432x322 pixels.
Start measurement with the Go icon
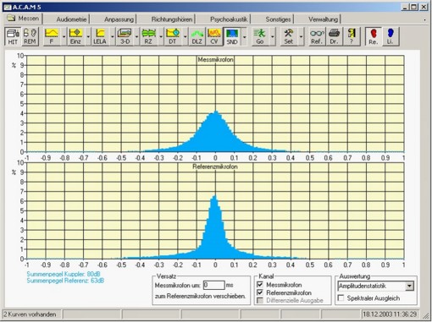coord(260,36)
